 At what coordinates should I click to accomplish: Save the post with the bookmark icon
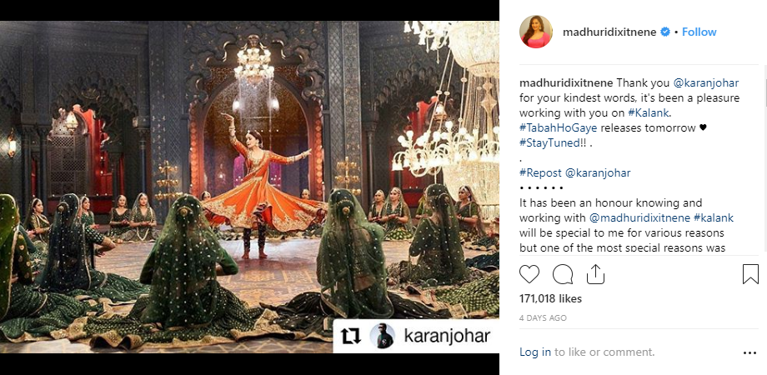(750, 274)
